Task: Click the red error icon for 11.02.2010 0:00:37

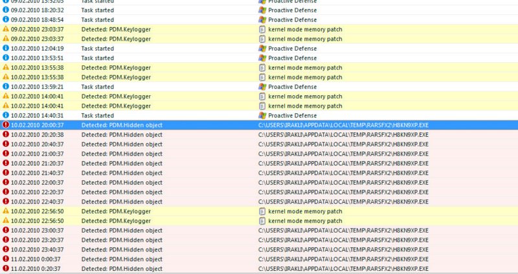Action: [x=6, y=259]
